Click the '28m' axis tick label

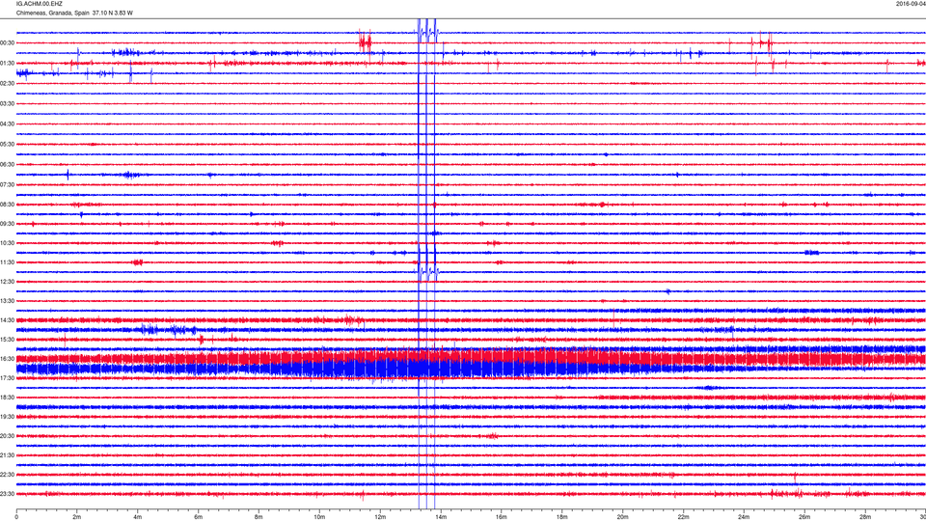[865, 517]
